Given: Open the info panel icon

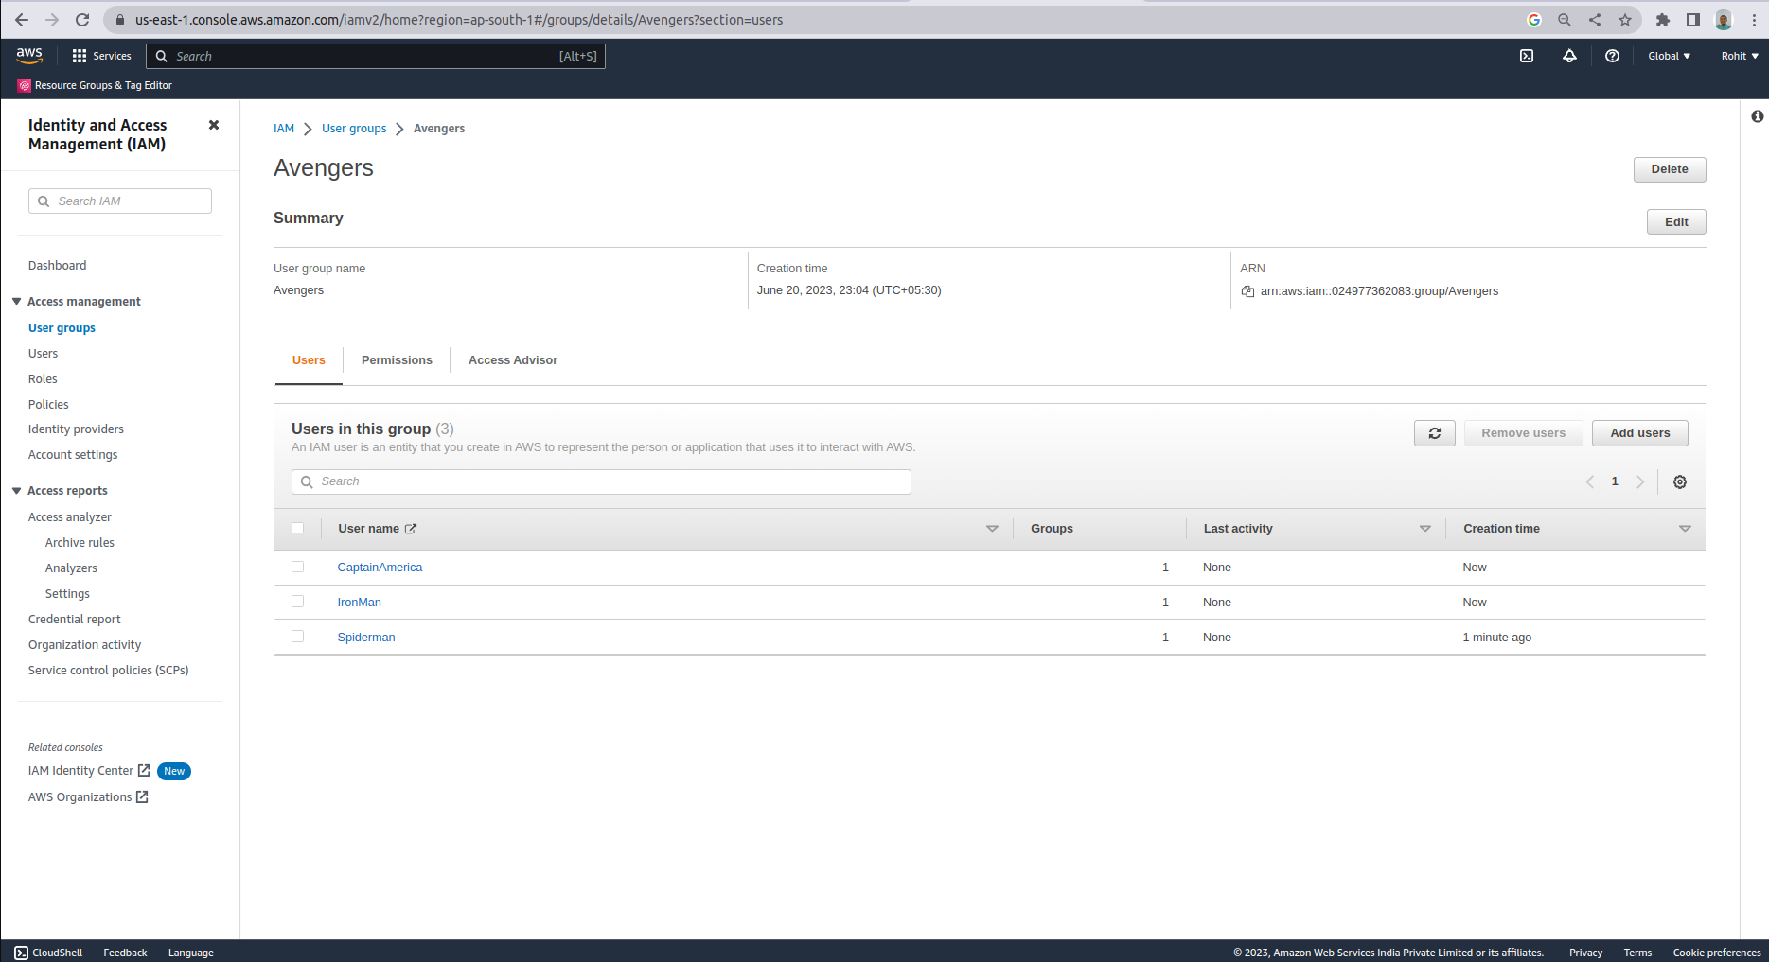Looking at the screenshot, I should [x=1757, y=116].
